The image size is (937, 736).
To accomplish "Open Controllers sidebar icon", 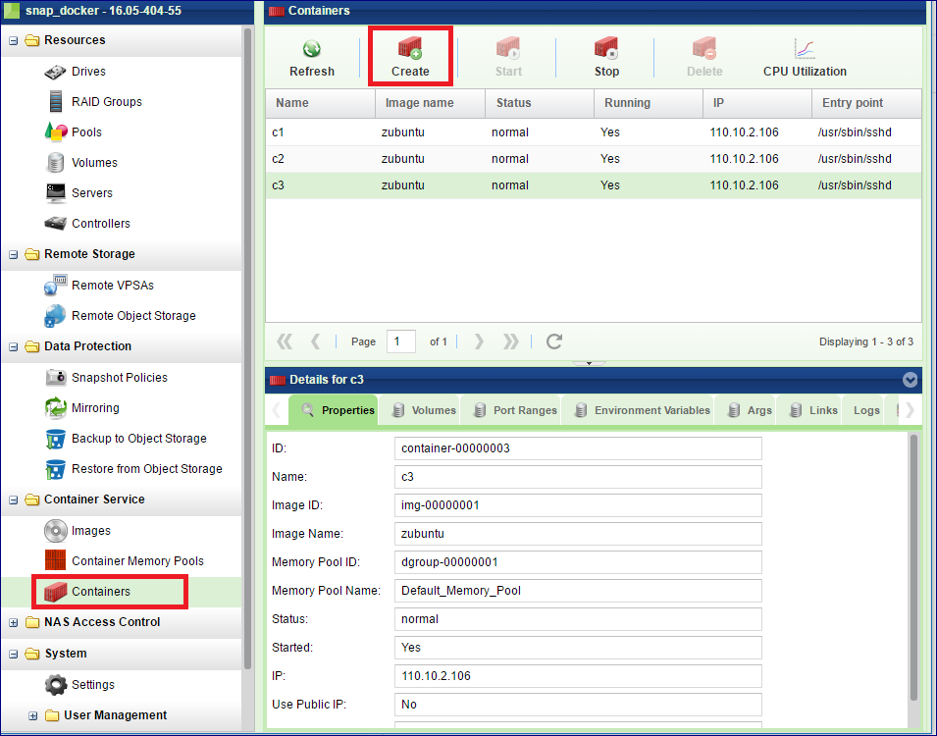I will (x=56, y=223).
